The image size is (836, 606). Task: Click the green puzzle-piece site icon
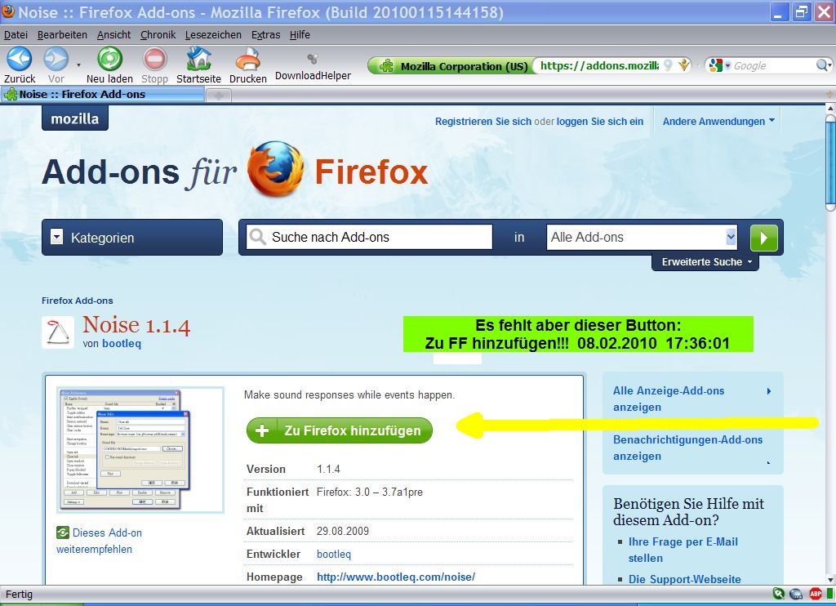[x=386, y=66]
